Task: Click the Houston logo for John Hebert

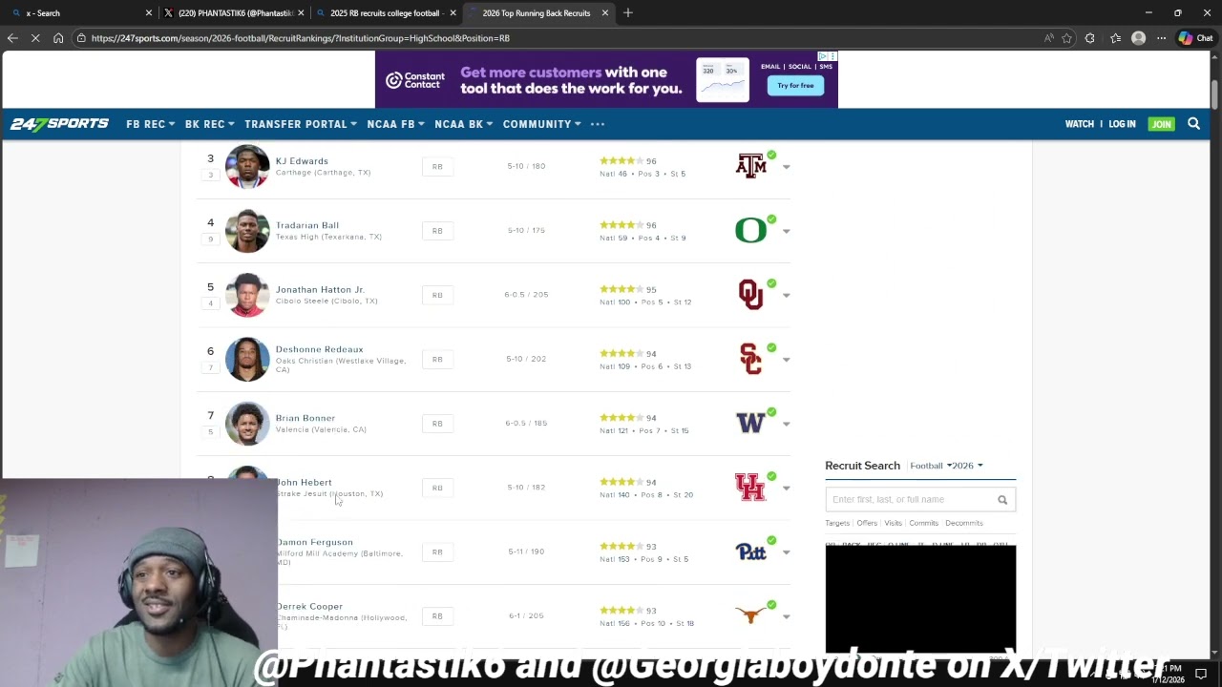Action: (x=750, y=488)
